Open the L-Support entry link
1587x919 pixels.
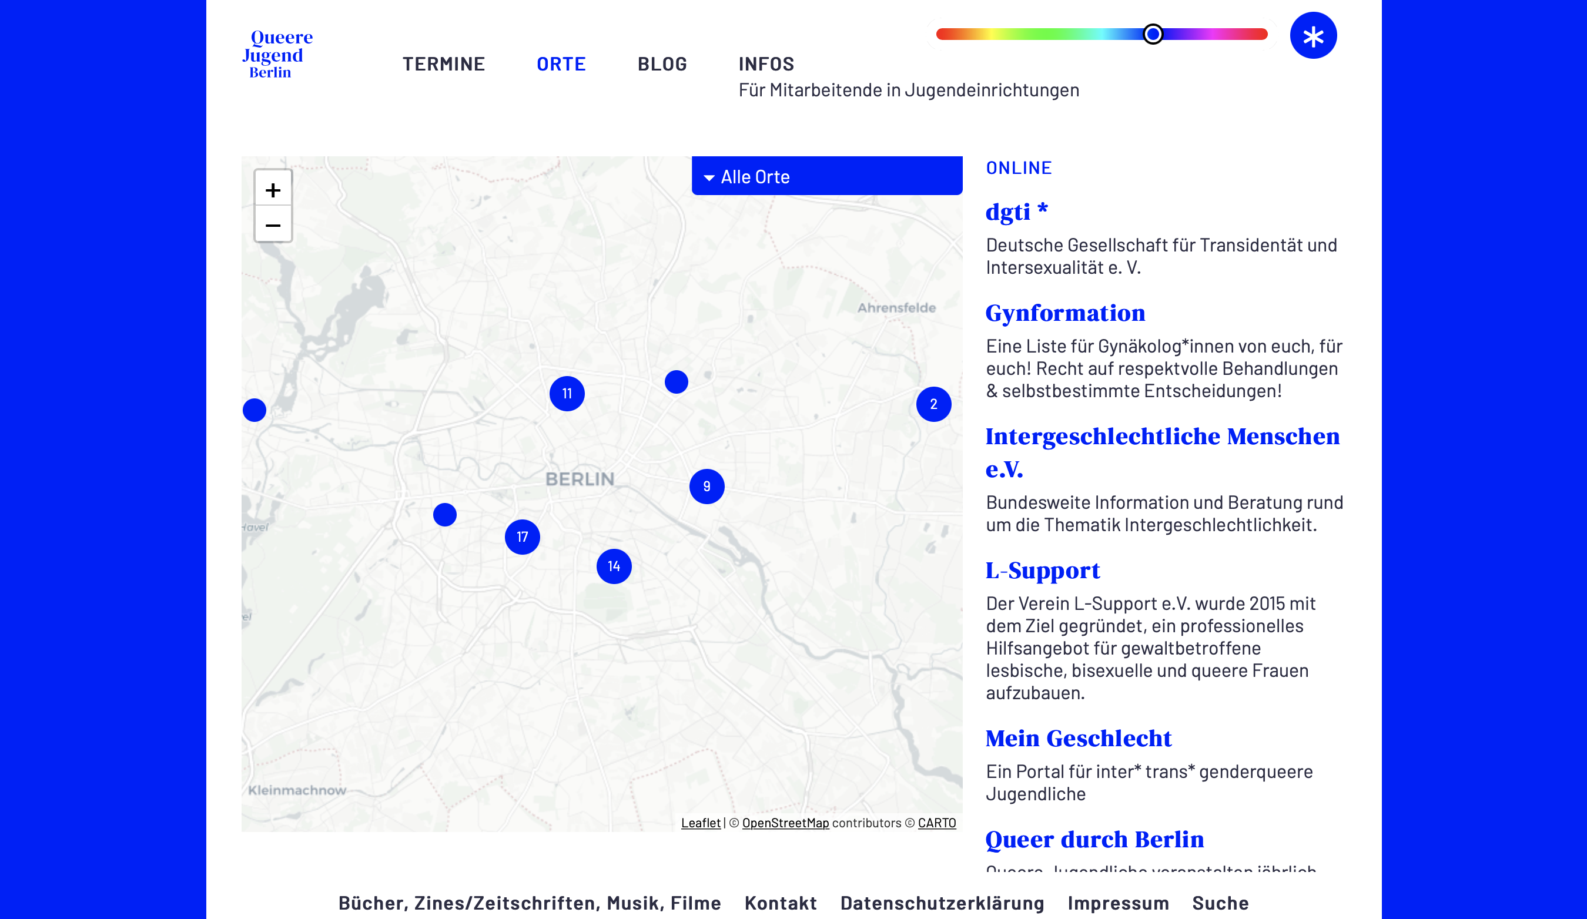coord(1042,571)
